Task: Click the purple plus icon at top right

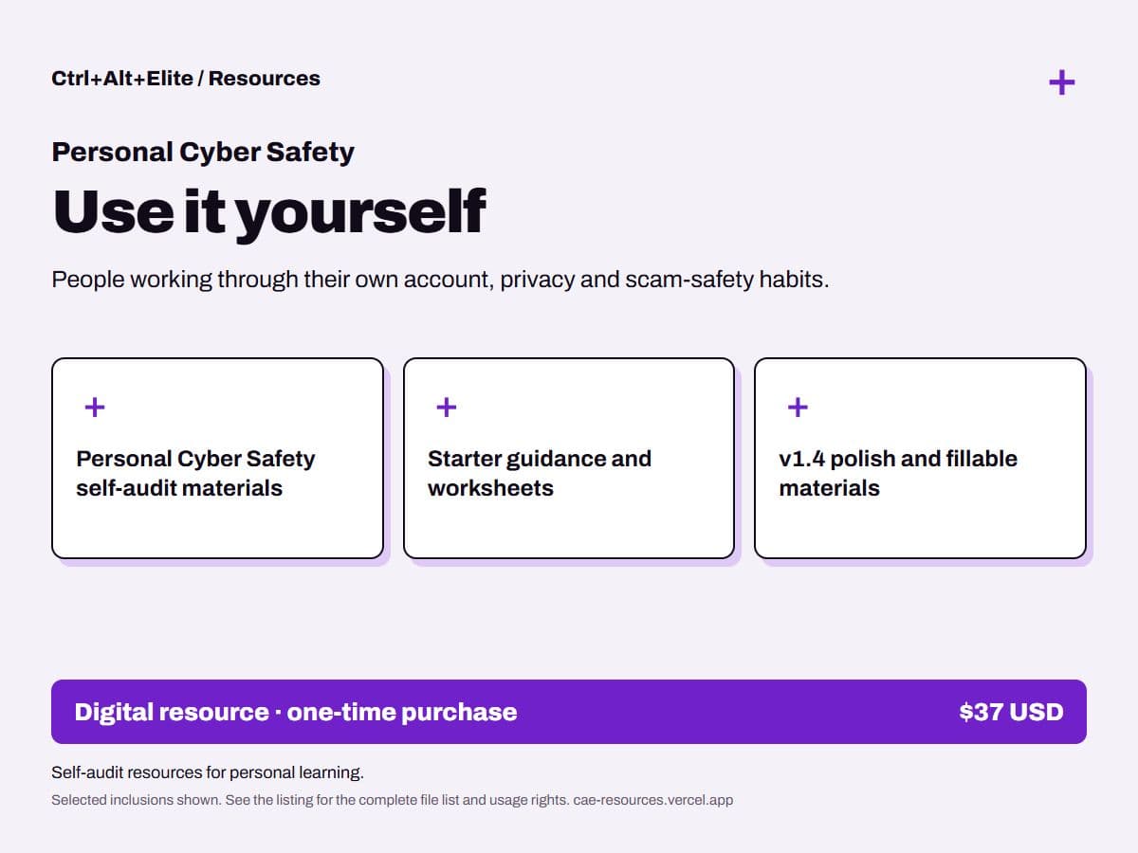Action: point(1061,82)
